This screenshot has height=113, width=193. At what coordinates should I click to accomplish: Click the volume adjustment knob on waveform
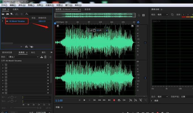tap(94, 30)
